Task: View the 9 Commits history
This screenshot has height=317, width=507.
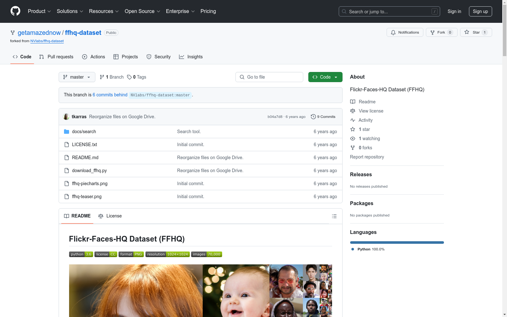Action: [323, 117]
